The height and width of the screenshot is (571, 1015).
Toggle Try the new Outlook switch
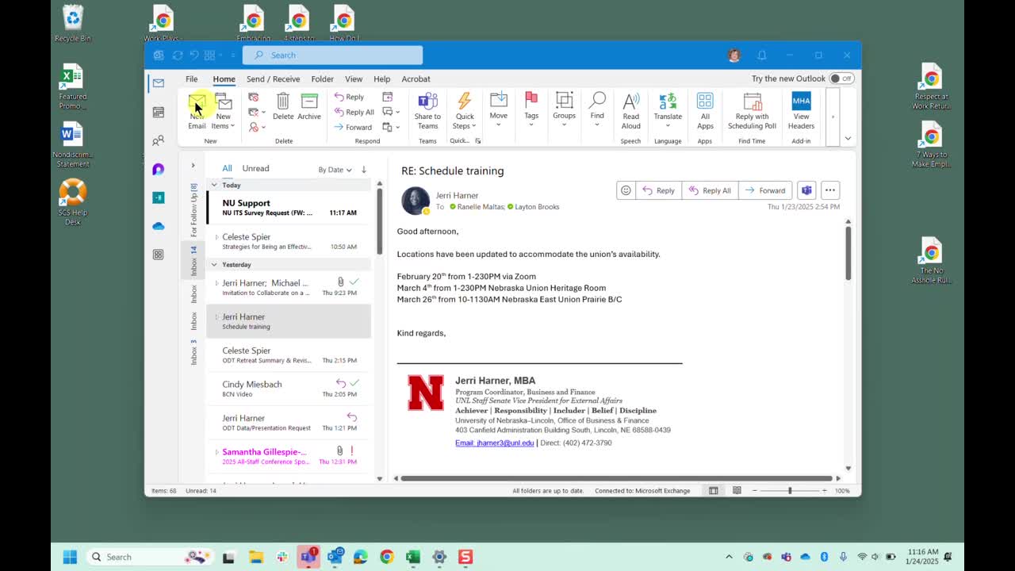pos(841,79)
